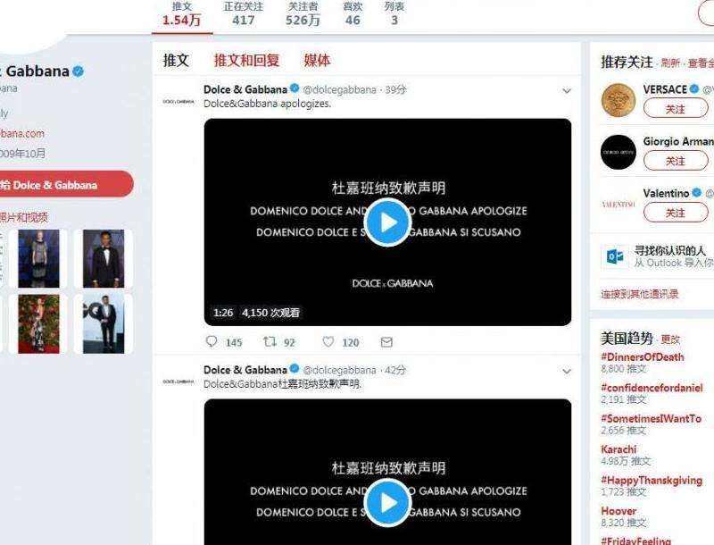Image resolution: width=714 pixels, height=545 pixels.
Task: Play the 'Dolce&Gabbana apologizes.' video
Action: [x=388, y=222]
